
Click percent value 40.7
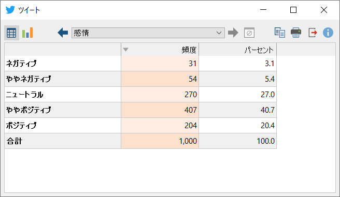coord(267,110)
